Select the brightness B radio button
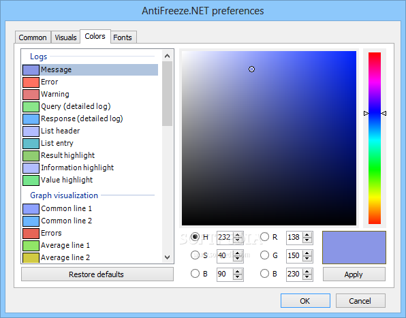Screen dimensions: 406x318 click(195, 274)
